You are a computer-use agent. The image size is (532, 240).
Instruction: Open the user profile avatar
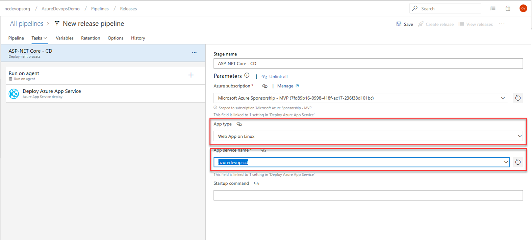tap(523, 8)
